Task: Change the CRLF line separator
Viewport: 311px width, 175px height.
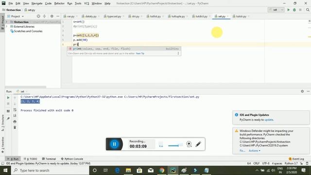Action: [256, 163]
